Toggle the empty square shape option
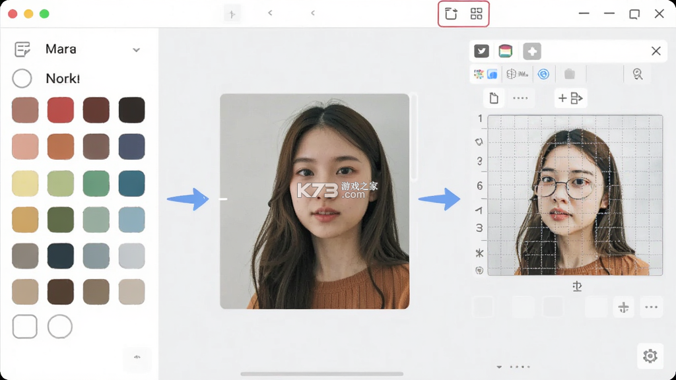Viewport: 676px width, 380px height. pyautogui.click(x=24, y=327)
